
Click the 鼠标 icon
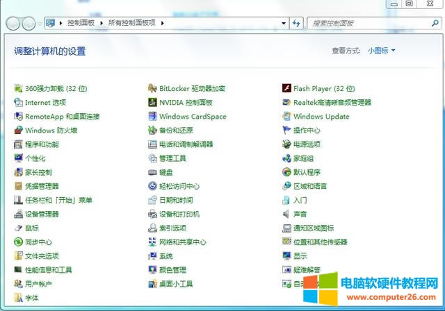[x=19, y=228]
